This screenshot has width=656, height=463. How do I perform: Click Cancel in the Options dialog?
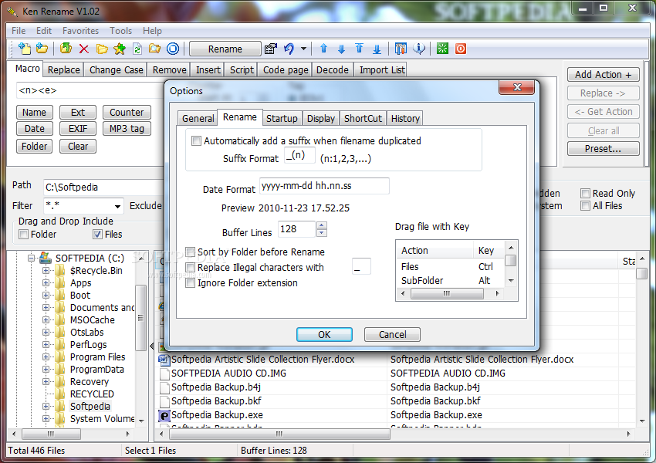tap(392, 335)
